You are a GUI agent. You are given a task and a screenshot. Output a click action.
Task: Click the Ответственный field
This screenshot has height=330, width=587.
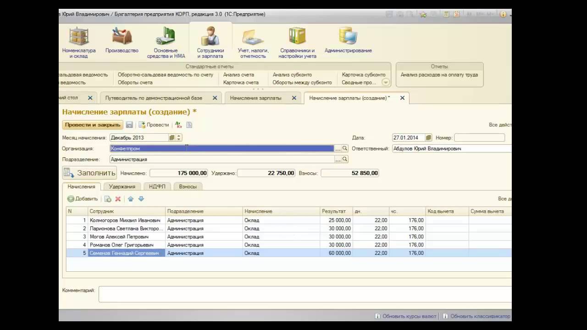[x=452, y=148]
